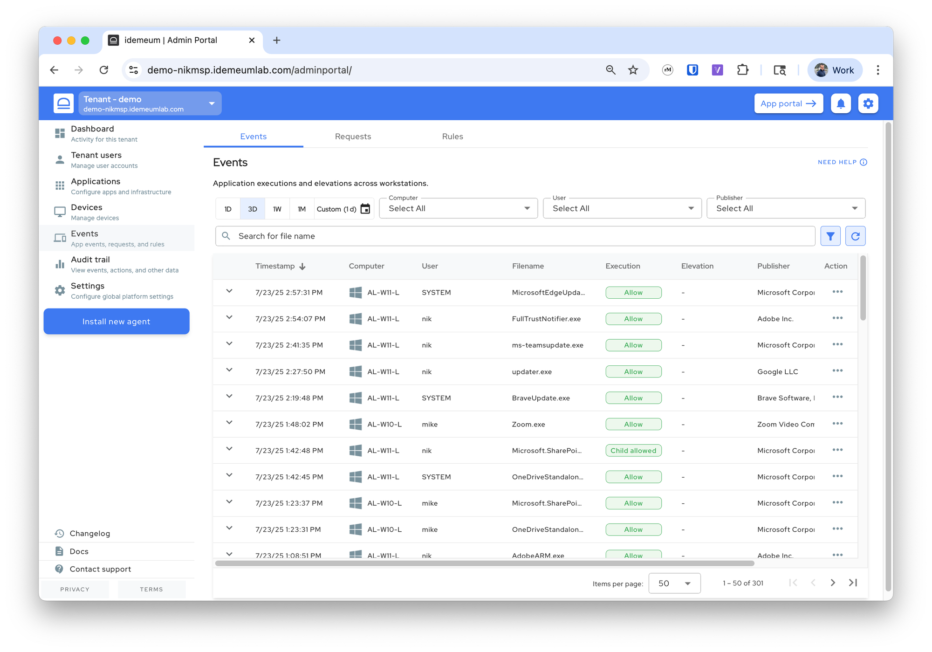932x652 pixels.
Task: Click the Search for file name field
Action: (515, 236)
